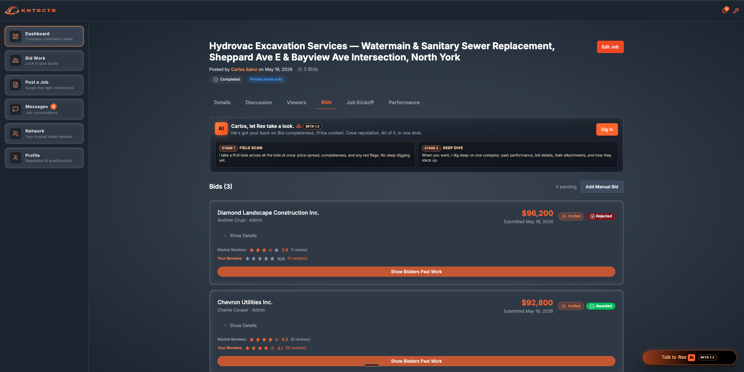Open Carlos Sainz poster profile link

pos(244,69)
